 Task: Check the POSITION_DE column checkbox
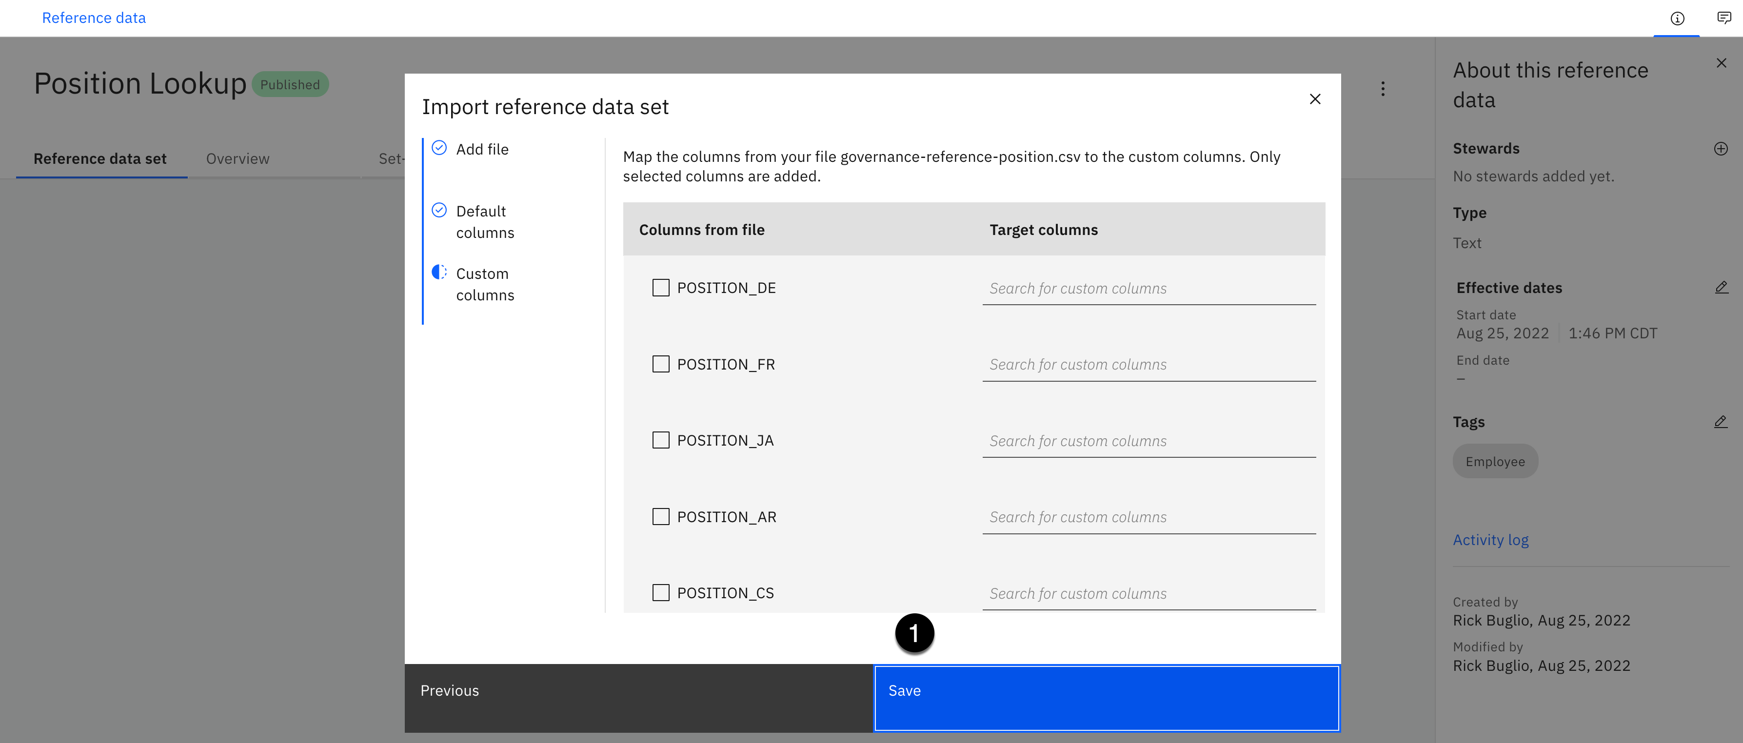point(660,288)
